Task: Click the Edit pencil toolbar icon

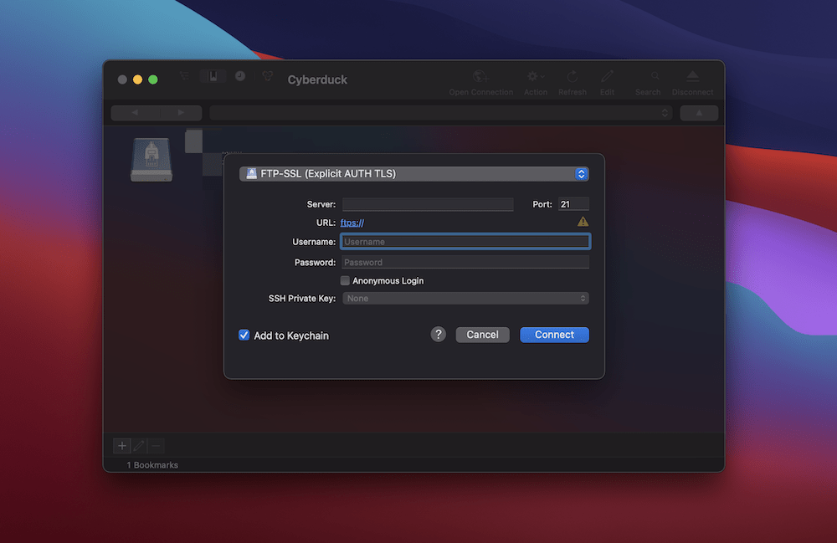Action: [x=607, y=77]
